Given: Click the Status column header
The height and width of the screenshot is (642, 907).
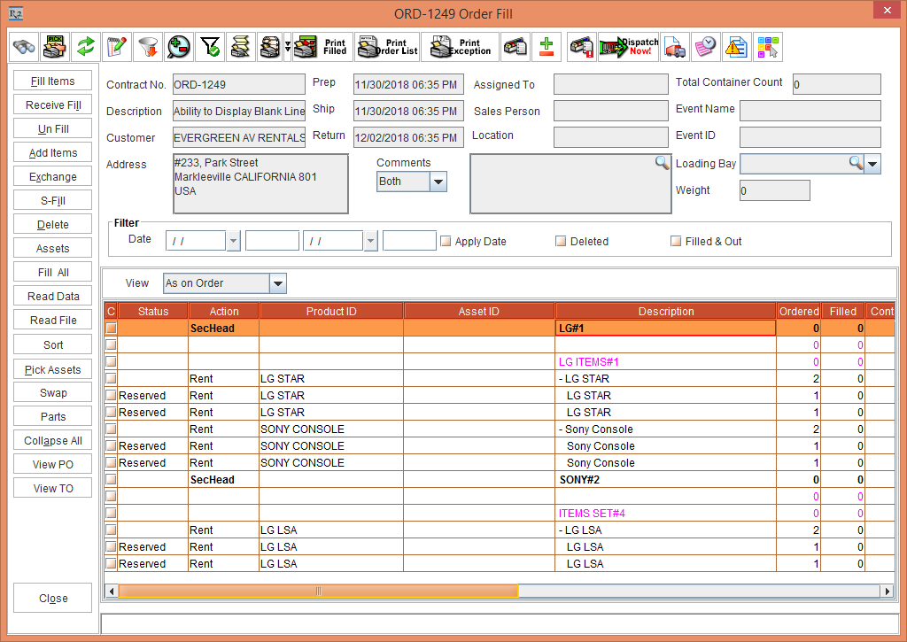Looking at the screenshot, I should point(153,311).
